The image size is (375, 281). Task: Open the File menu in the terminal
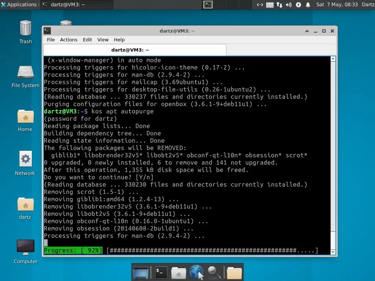pyautogui.click(x=51, y=40)
